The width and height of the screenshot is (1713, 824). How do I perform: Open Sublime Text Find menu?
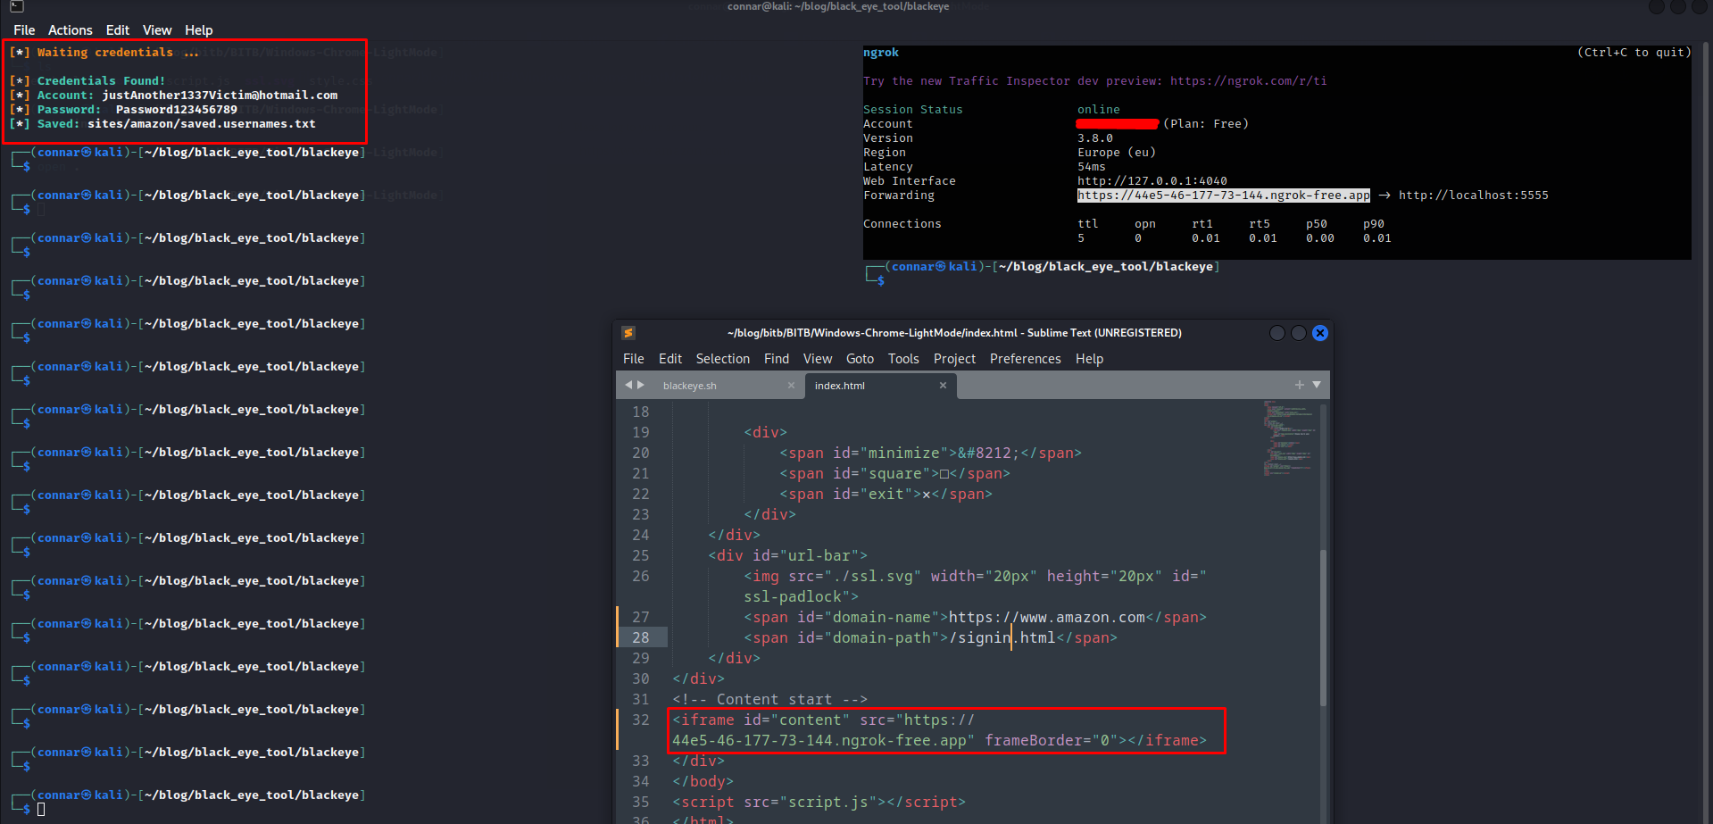[x=777, y=359]
